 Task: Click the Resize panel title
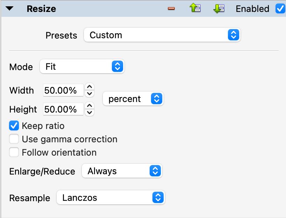[x=41, y=8]
